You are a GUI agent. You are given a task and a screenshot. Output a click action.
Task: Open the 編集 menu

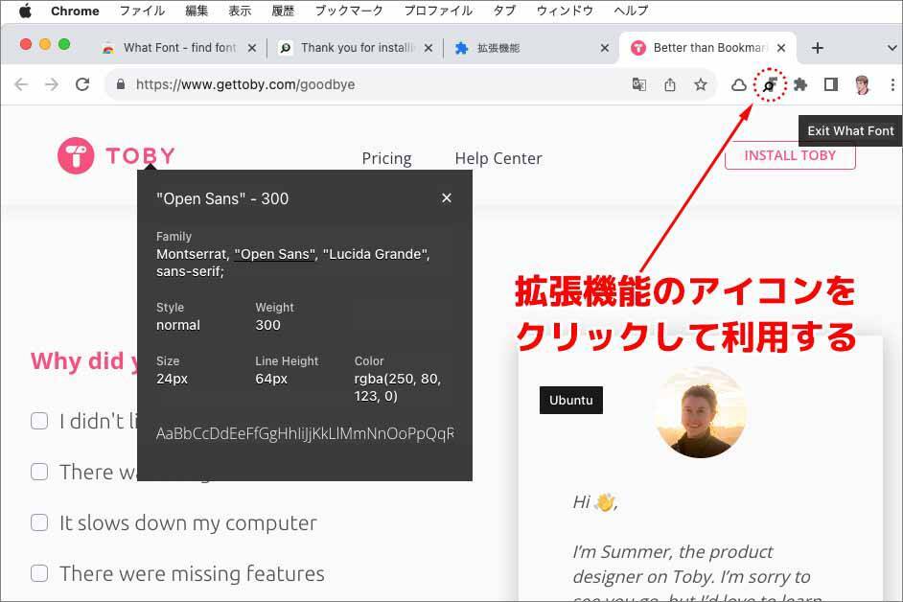[x=197, y=11]
